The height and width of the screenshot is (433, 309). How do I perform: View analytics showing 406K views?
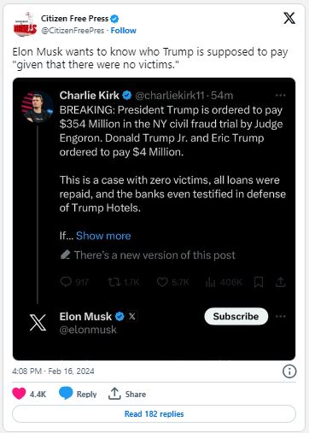coord(210,282)
